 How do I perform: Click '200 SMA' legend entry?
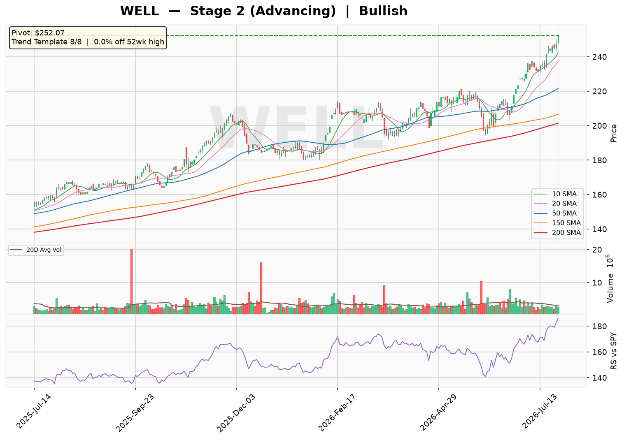click(557, 233)
